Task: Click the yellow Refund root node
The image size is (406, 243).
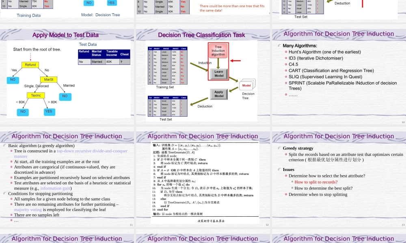Action: pyautogui.click(x=30, y=65)
